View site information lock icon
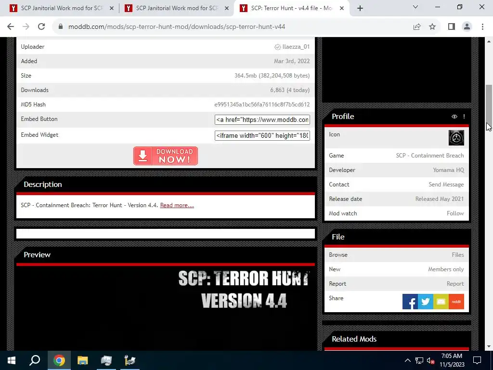The height and width of the screenshot is (370, 493). tap(61, 27)
